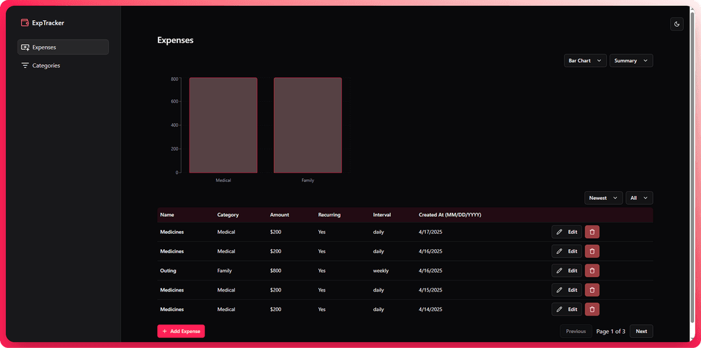
Task: Click the Interval column header
Action: pyautogui.click(x=382, y=215)
